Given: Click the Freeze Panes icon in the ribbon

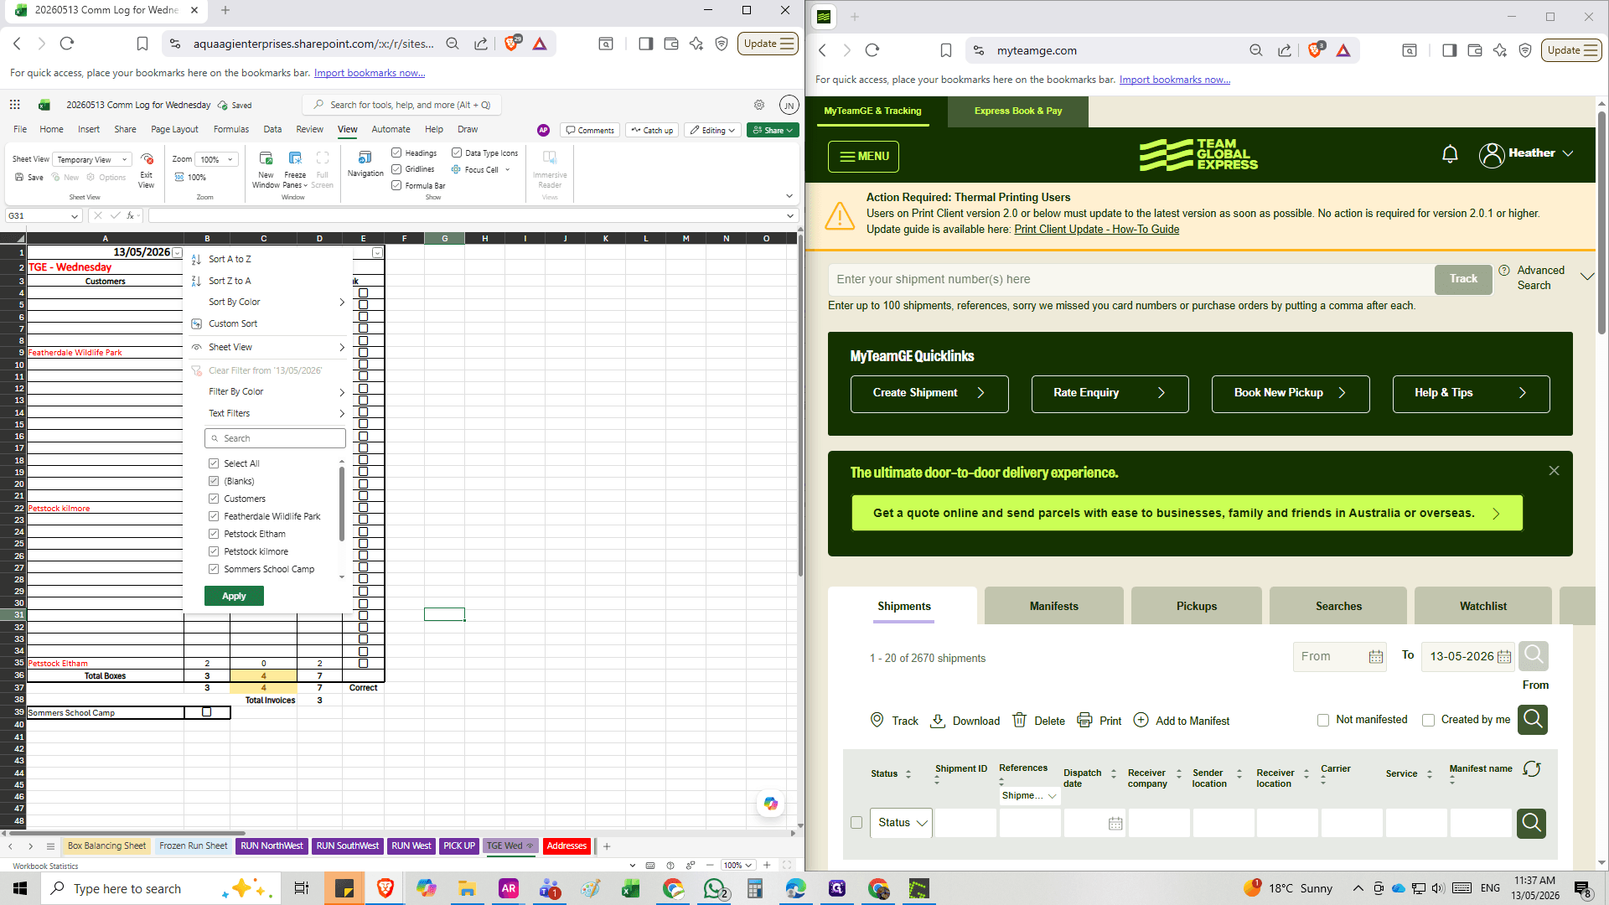Looking at the screenshot, I should click(295, 158).
